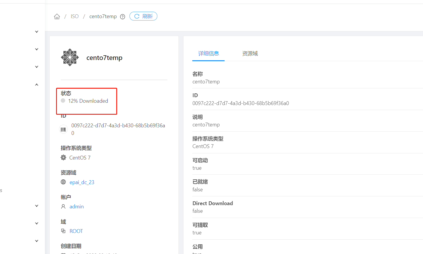Open the epai_dc_23 resource zone link
Image resolution: width=423 pixels, height=254 pixels.
pos(82,182)
